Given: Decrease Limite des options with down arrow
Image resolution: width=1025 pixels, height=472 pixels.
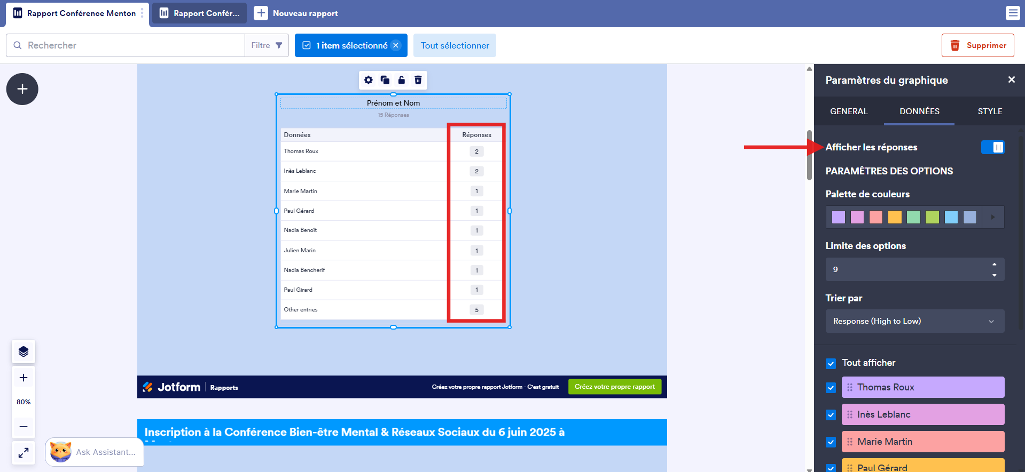Looking at the screenshot, I should (994, 275).
